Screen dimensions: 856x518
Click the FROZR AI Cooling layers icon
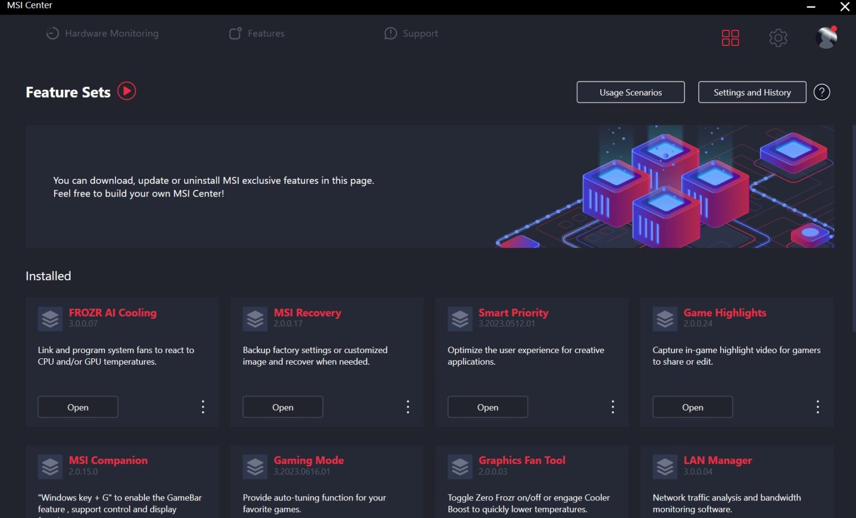50,319
